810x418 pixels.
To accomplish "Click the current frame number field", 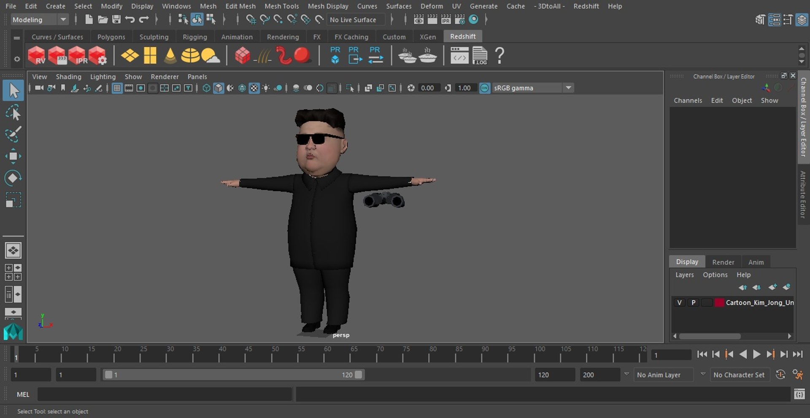I will pyautogui.click(x=671, y=355).
